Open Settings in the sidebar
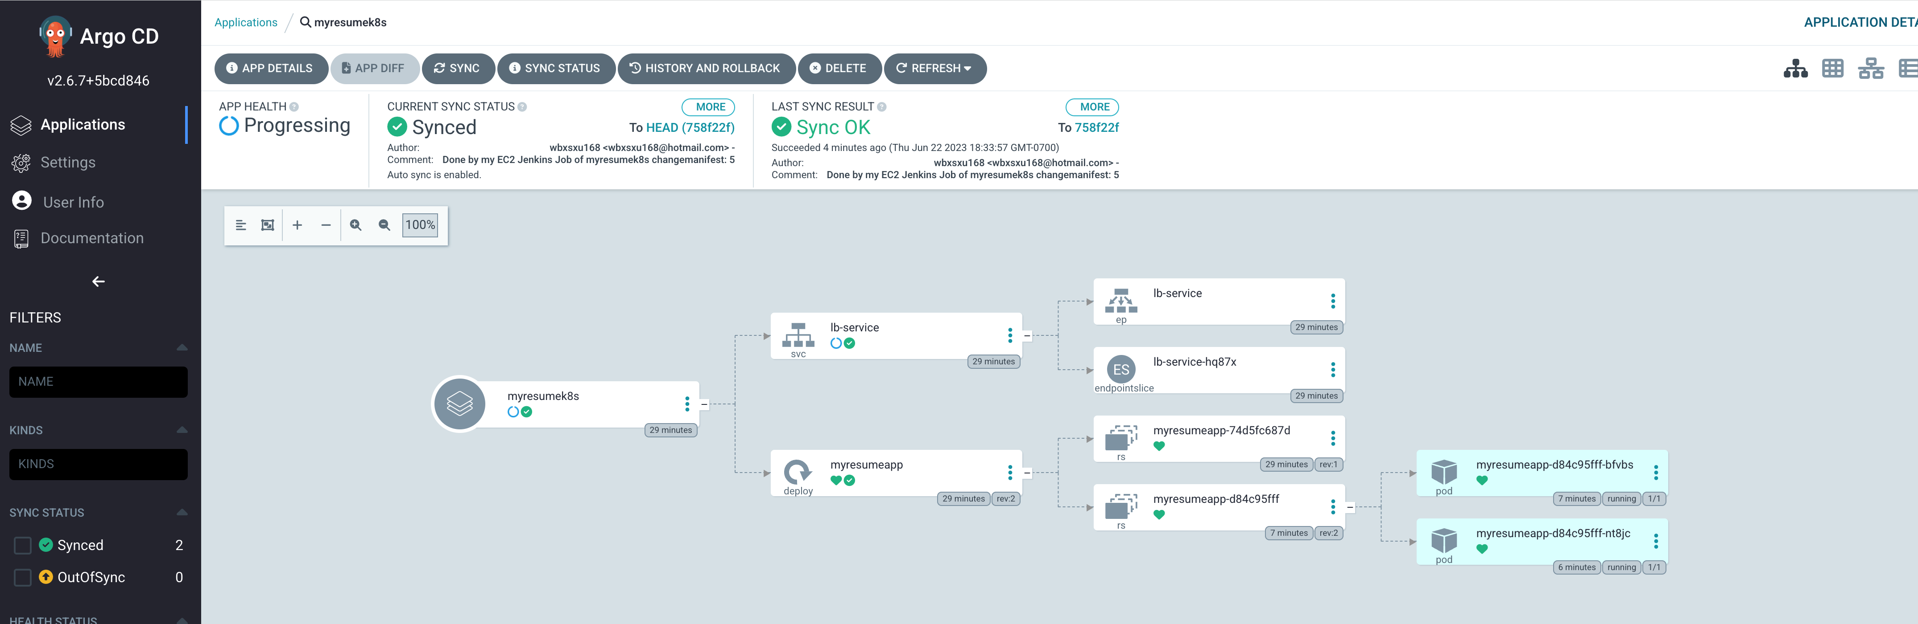Screen dimensions: 1918x624 pyautogui.click(x=68, y=162)
